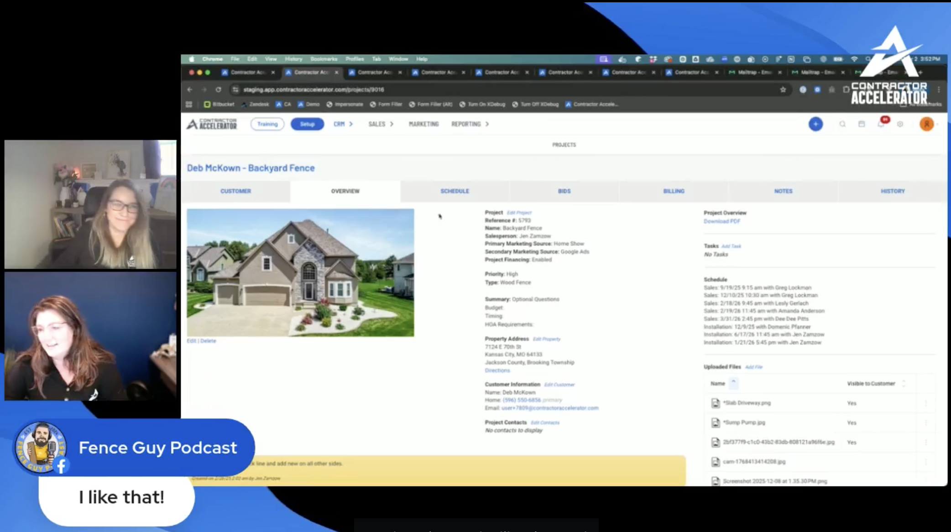The width and height of the screenshot is (951, 532).
Task: Reload the page in Chrome
Action: tap(219, 90)
